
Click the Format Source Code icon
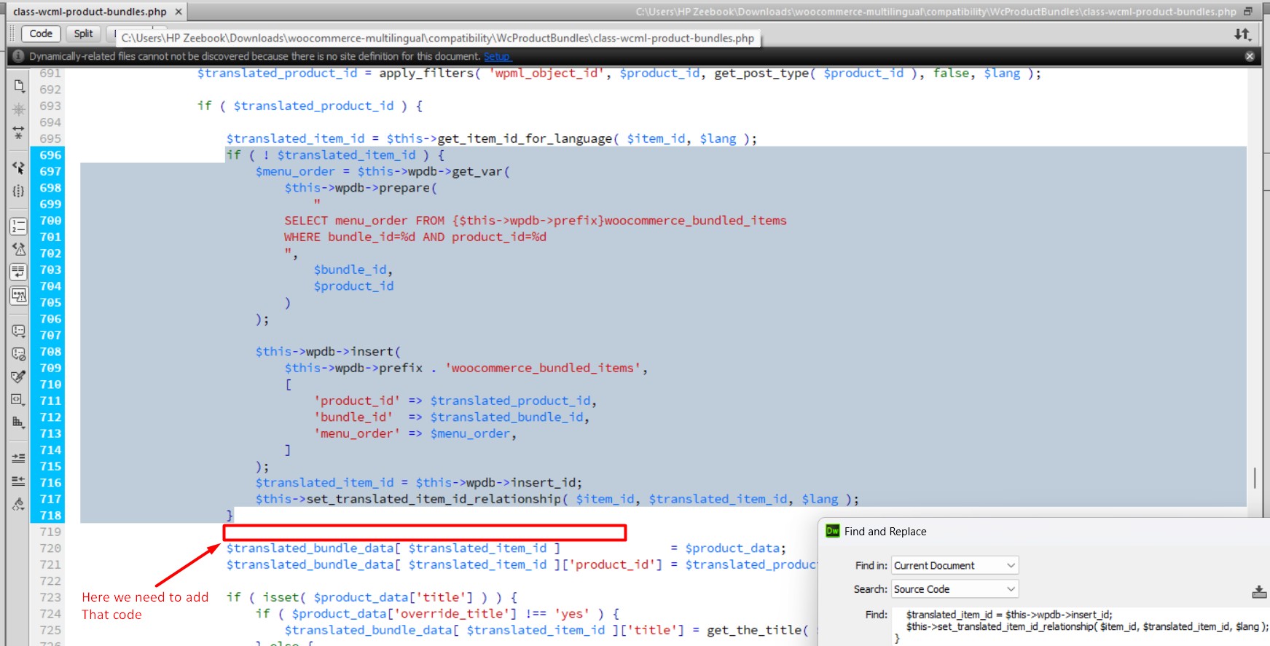click(19, 504)
